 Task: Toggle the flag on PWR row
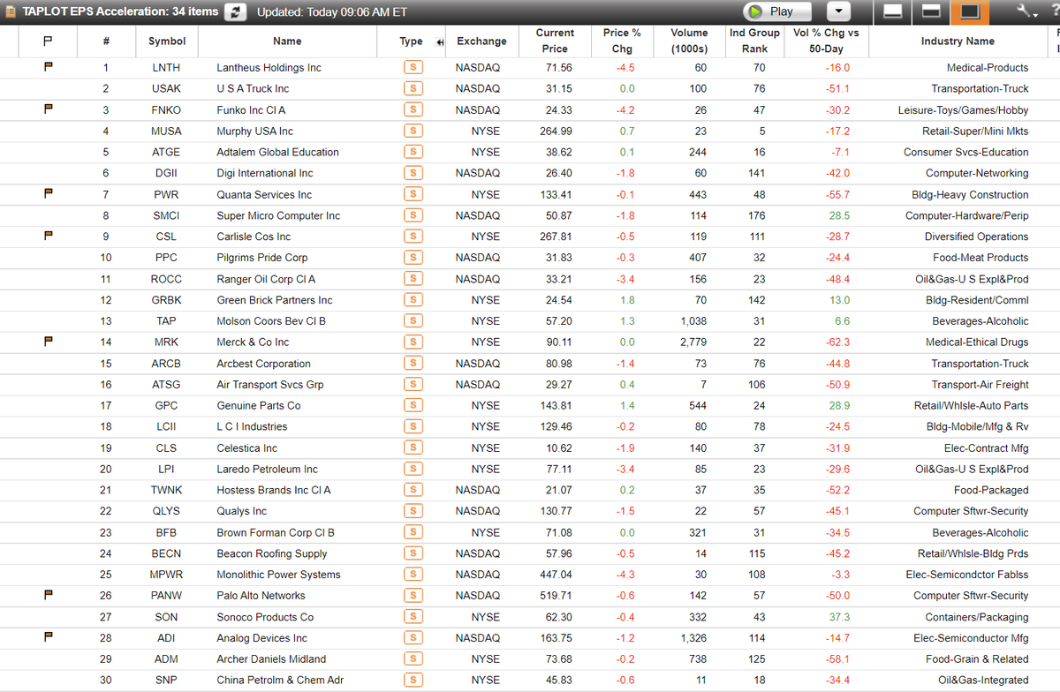tap(49, 194)
